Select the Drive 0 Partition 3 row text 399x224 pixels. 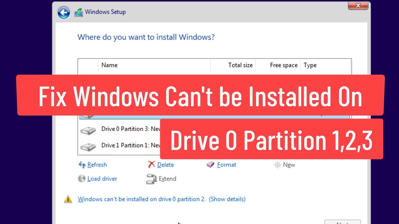point(131,129)
